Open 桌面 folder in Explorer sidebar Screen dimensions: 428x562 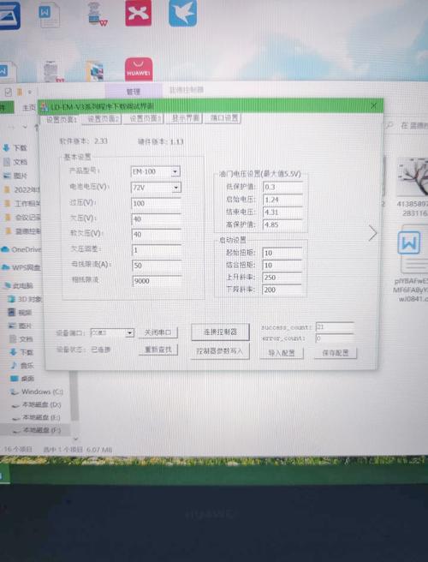[x=21, y=379]
